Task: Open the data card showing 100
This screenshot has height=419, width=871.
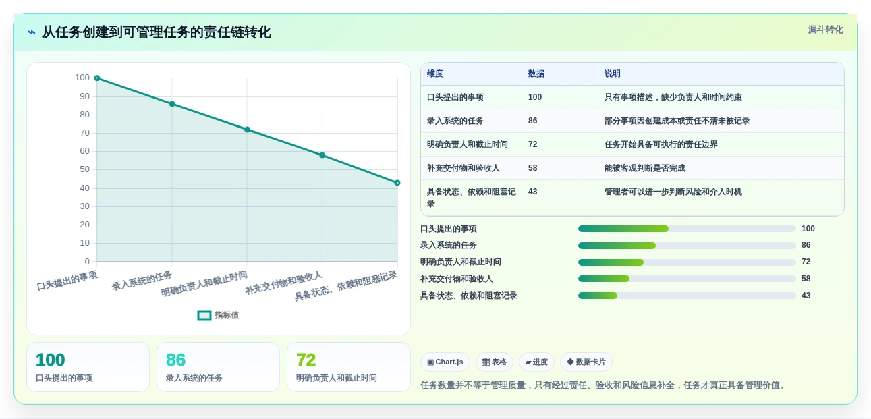Action: tap(88, 367)
